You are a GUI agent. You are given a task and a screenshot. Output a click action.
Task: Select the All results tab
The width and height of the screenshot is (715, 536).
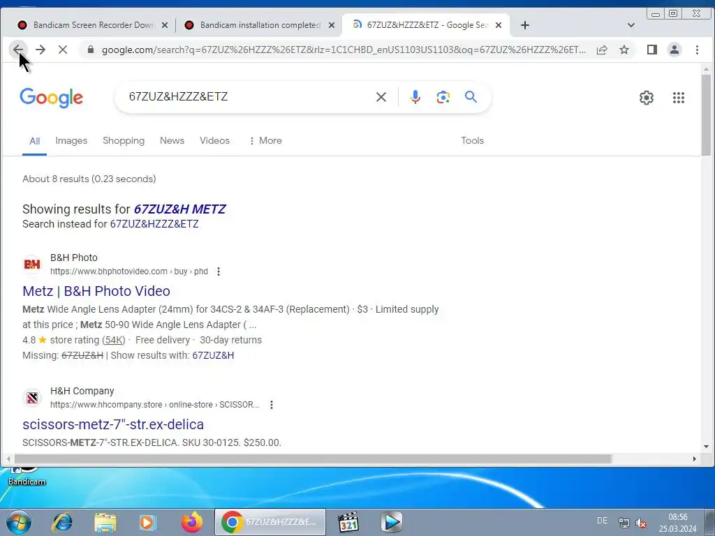35,141
